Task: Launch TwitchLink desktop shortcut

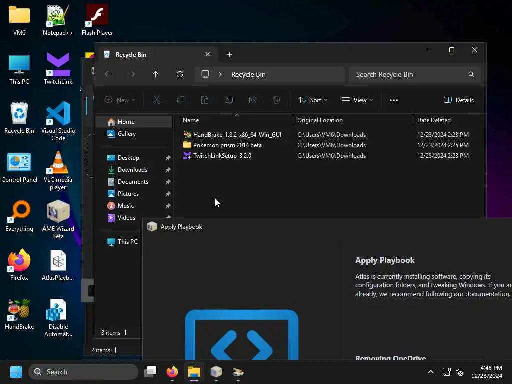Action: pyautogui.click(x=58, y=69)
